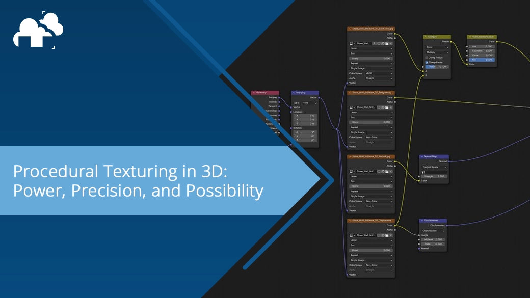Screen dimensions: 530x298
Task: Unlink image with X icon in Displacement texture node
Action: 391,235
